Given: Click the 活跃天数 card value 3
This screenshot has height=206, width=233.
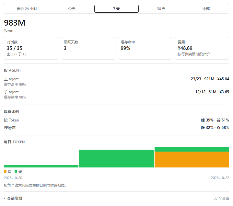Looking at the screenshot, I should coord(65,48).
